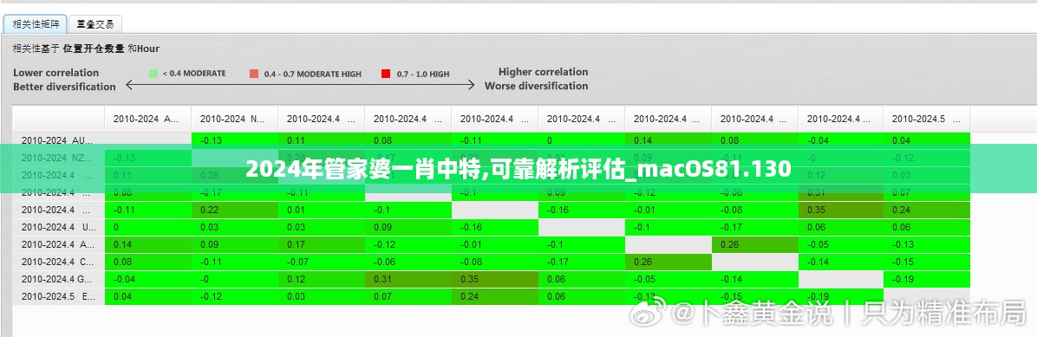Click the '0.7 - 1.0 HIGH' legend label
The width and height of the screenshot is (1037, 337).
coord(422,74)
